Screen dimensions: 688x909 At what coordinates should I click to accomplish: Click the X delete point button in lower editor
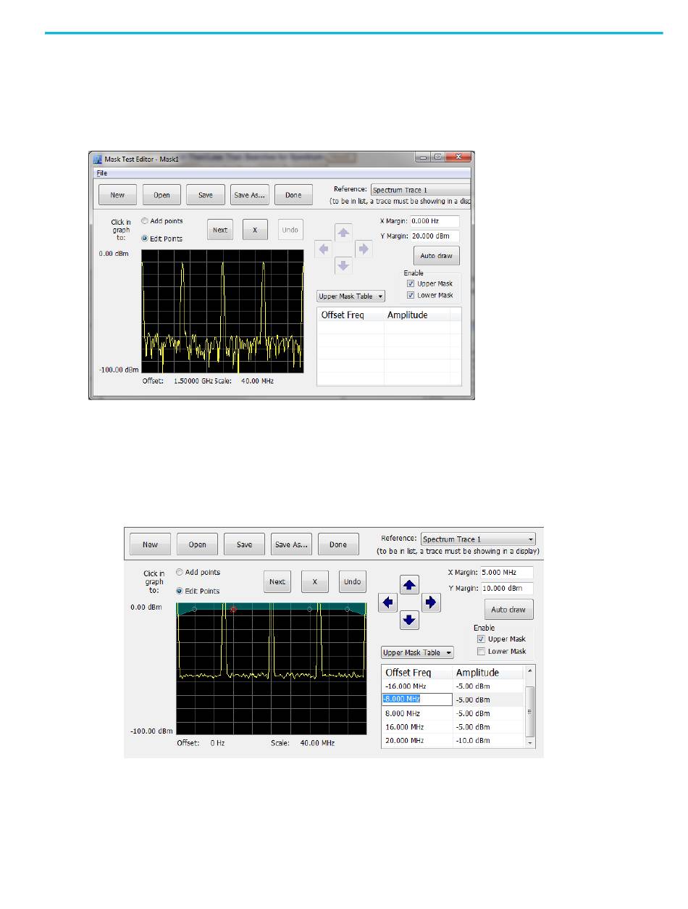tap(314, 581)
